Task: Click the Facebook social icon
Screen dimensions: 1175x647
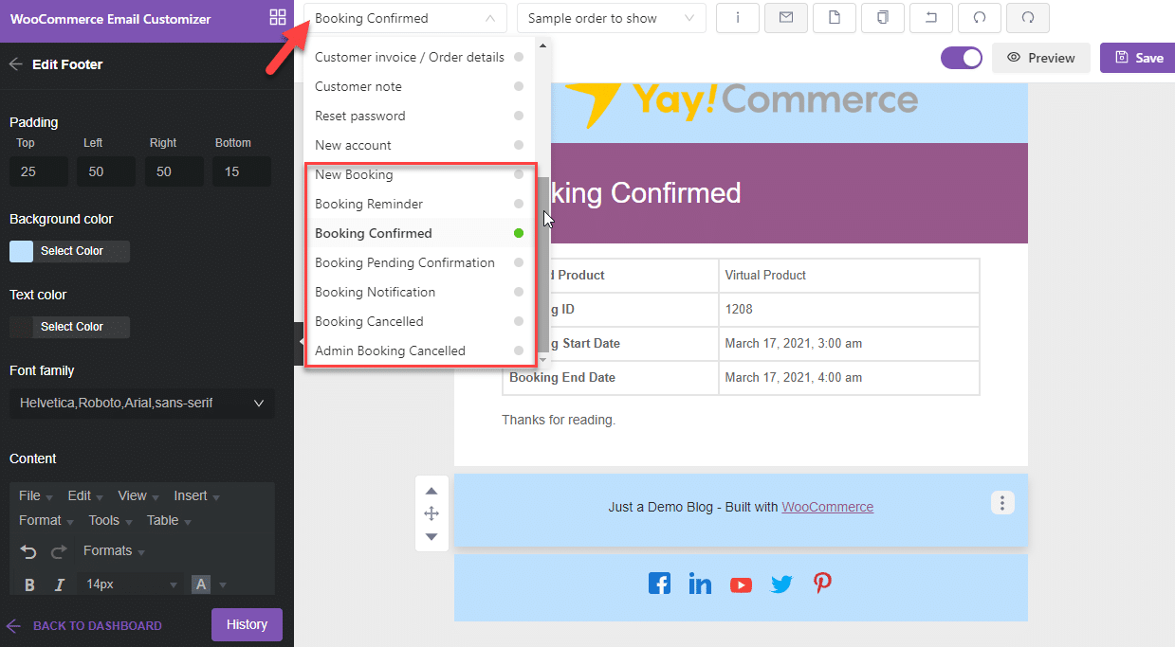Action: [x=659, y=584]
